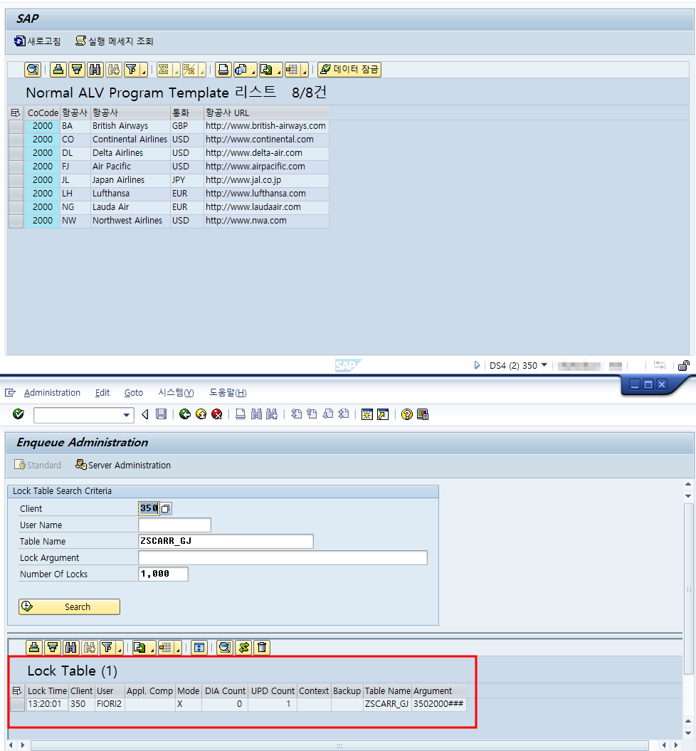Click Details icon in Lock Table toolbar
Image resolution: width=696 pixels, height=751 pixels.
225,648
